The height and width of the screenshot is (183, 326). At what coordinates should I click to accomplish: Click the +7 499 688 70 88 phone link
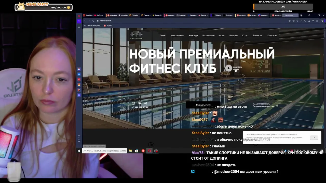(140, 107)
